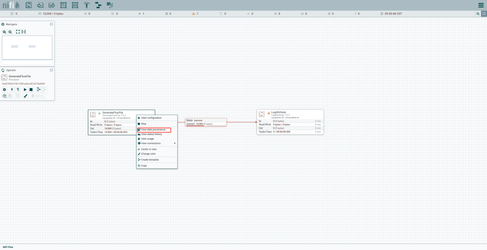Click the NiFi logo
The height and width of the screenshot is (250, 487).
(11, 5)
